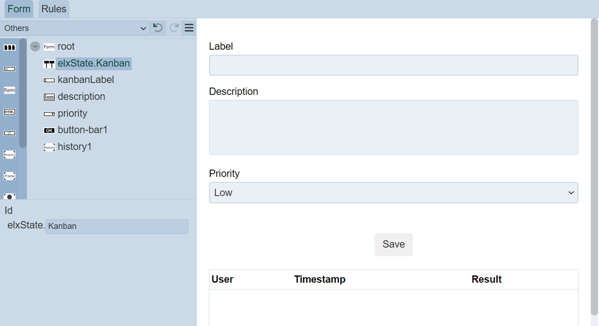Expand the Priority dropdown showing Low
599x326 pixels.
click(x=393, y=192)
